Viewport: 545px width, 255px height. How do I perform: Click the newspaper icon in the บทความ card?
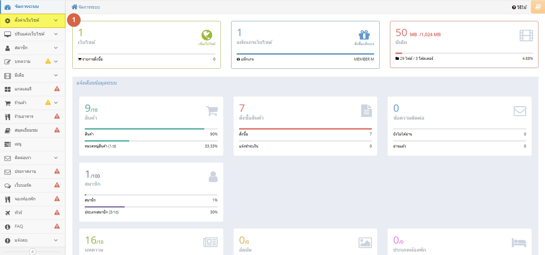(210, 242)
